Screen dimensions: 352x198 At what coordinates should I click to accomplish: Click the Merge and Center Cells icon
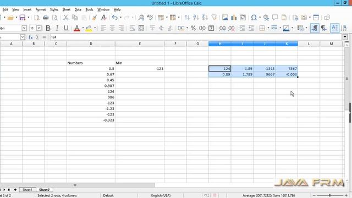141,28
